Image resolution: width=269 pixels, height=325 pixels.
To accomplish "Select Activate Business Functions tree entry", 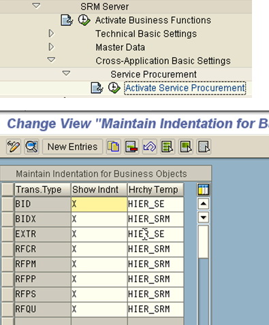I will (x=153, y=20).
